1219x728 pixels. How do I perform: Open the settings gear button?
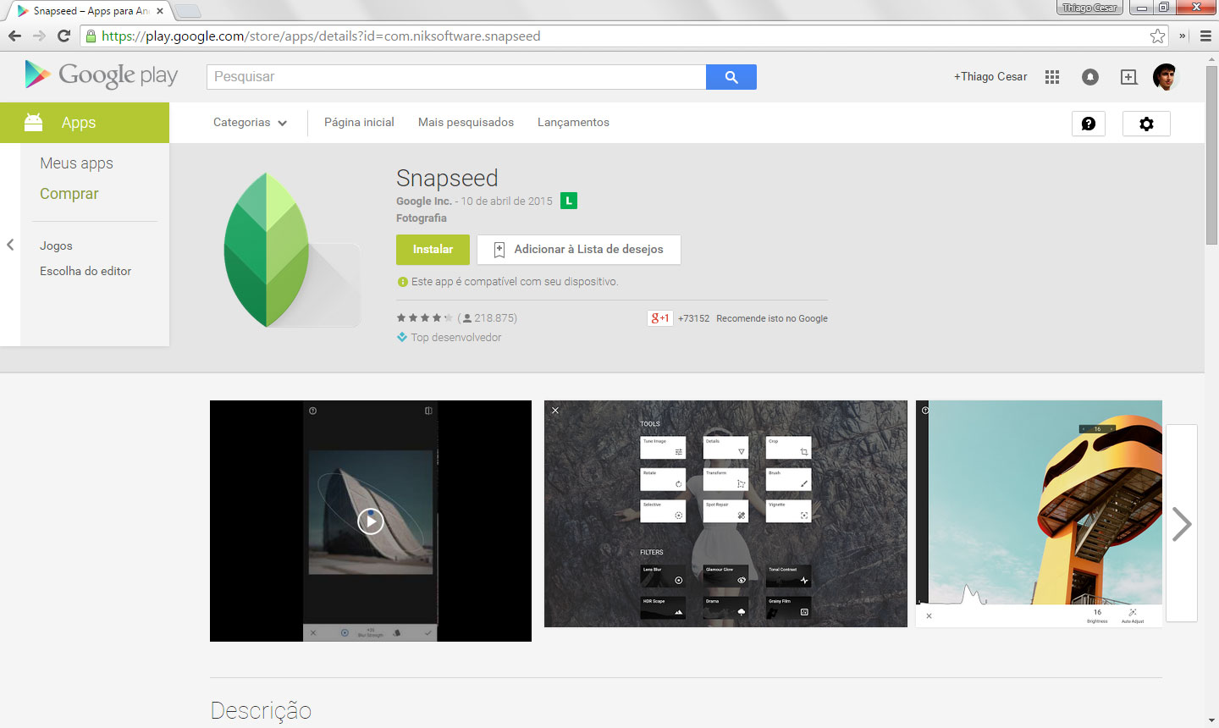[x=1146, y=124]
